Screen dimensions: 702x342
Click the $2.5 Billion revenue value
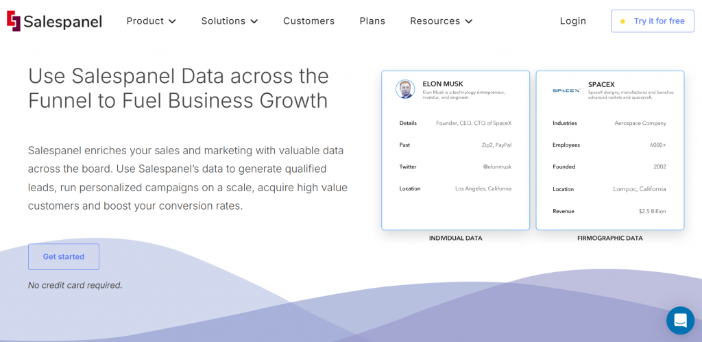point(652,211)
